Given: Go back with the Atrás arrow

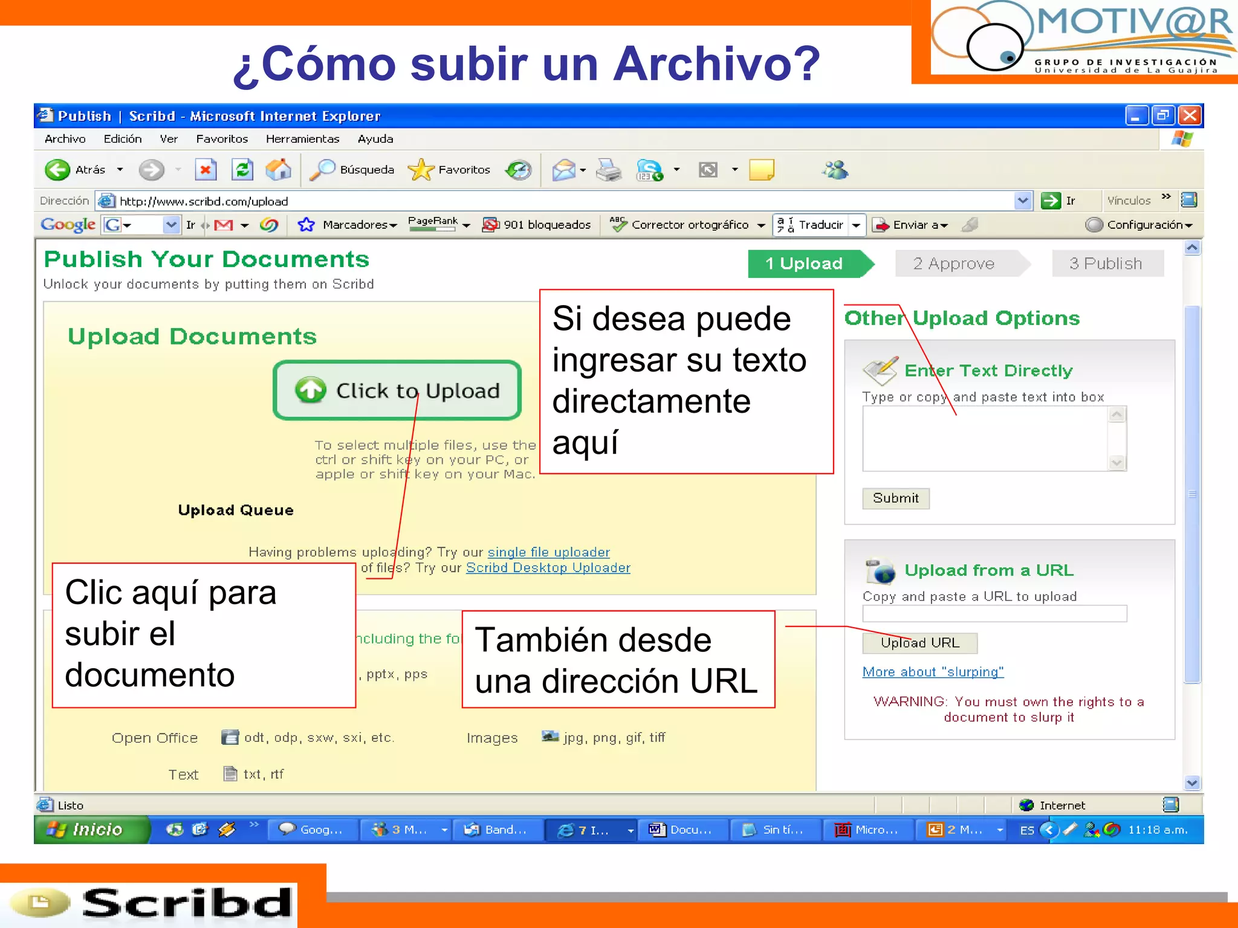Looking at the screenshot, I should [x=75, y=170].
